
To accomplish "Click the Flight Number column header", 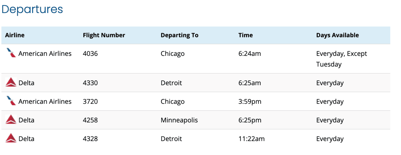I will (x=104, y=35).
